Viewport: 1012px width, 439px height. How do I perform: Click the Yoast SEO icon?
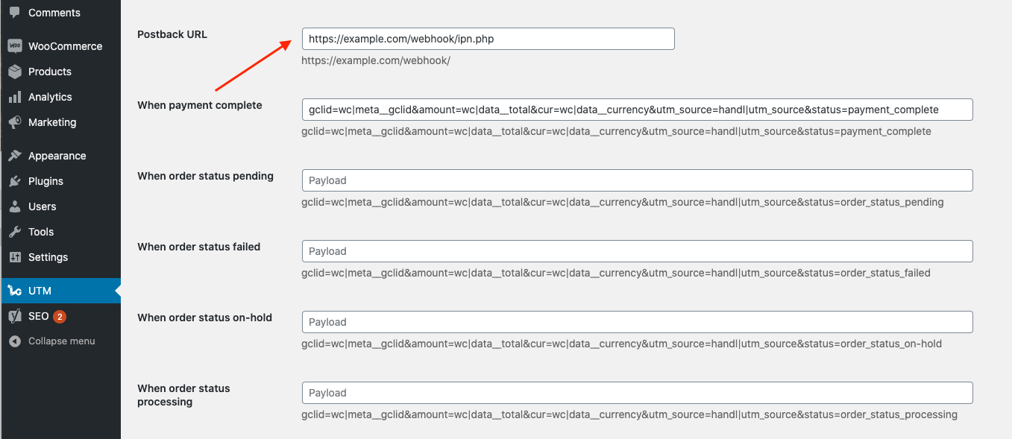pos(15,316)
